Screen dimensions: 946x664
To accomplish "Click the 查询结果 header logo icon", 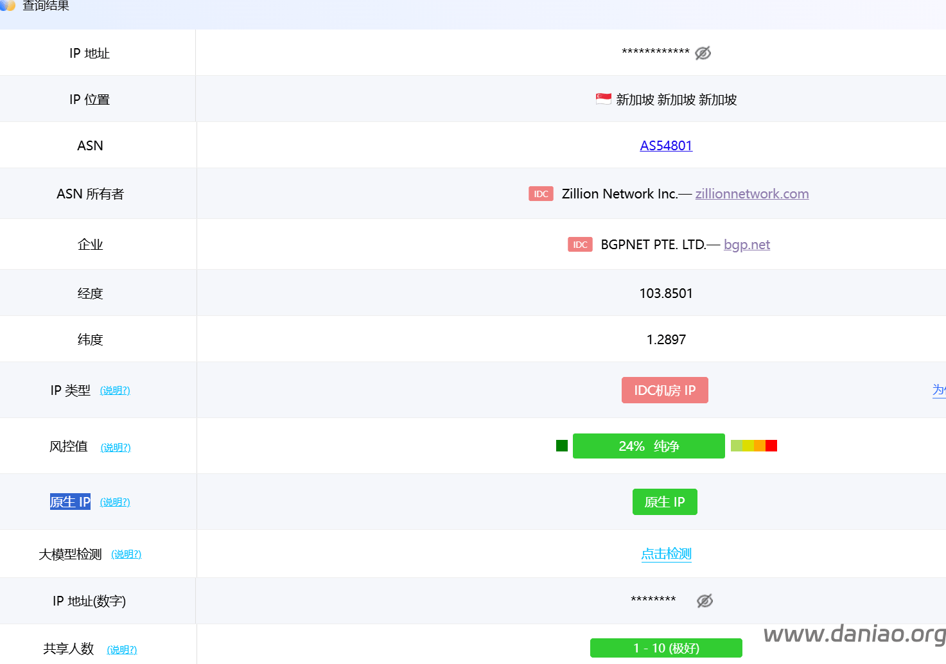I will [8, 5].
